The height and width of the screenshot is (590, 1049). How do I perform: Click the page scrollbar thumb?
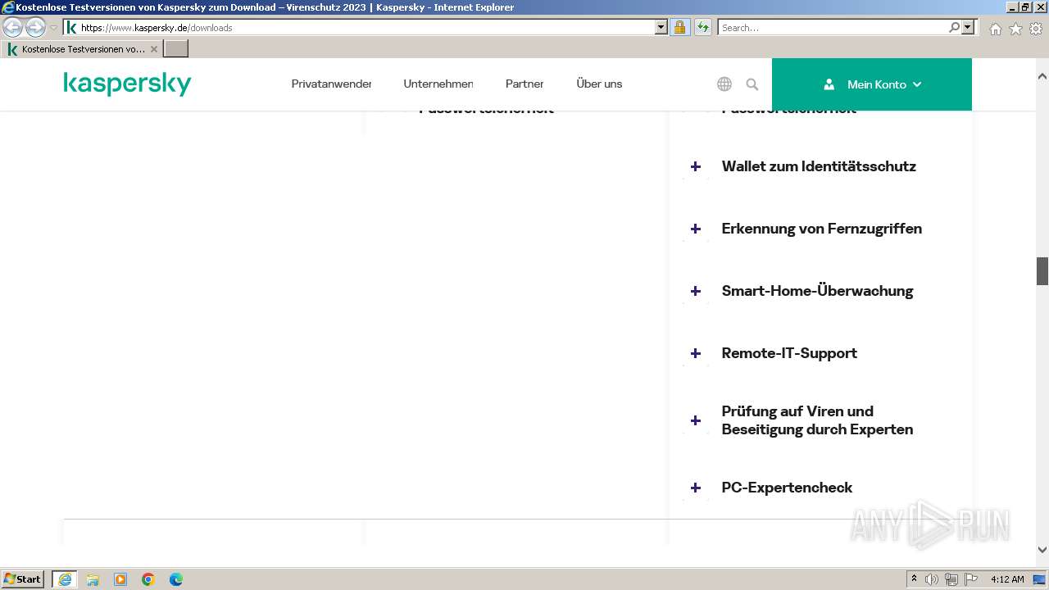click(1042, 271)
